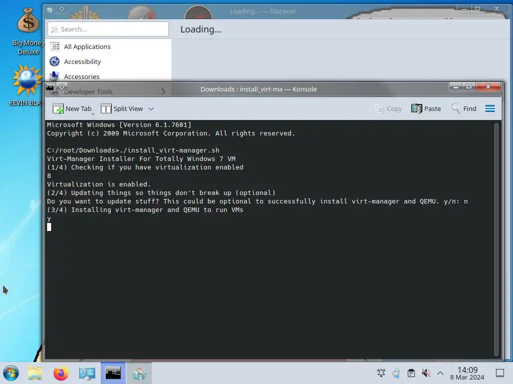Select All Applications in Discover
The width and height of the screenshot is (513, 384).
(x=108, y=46)
